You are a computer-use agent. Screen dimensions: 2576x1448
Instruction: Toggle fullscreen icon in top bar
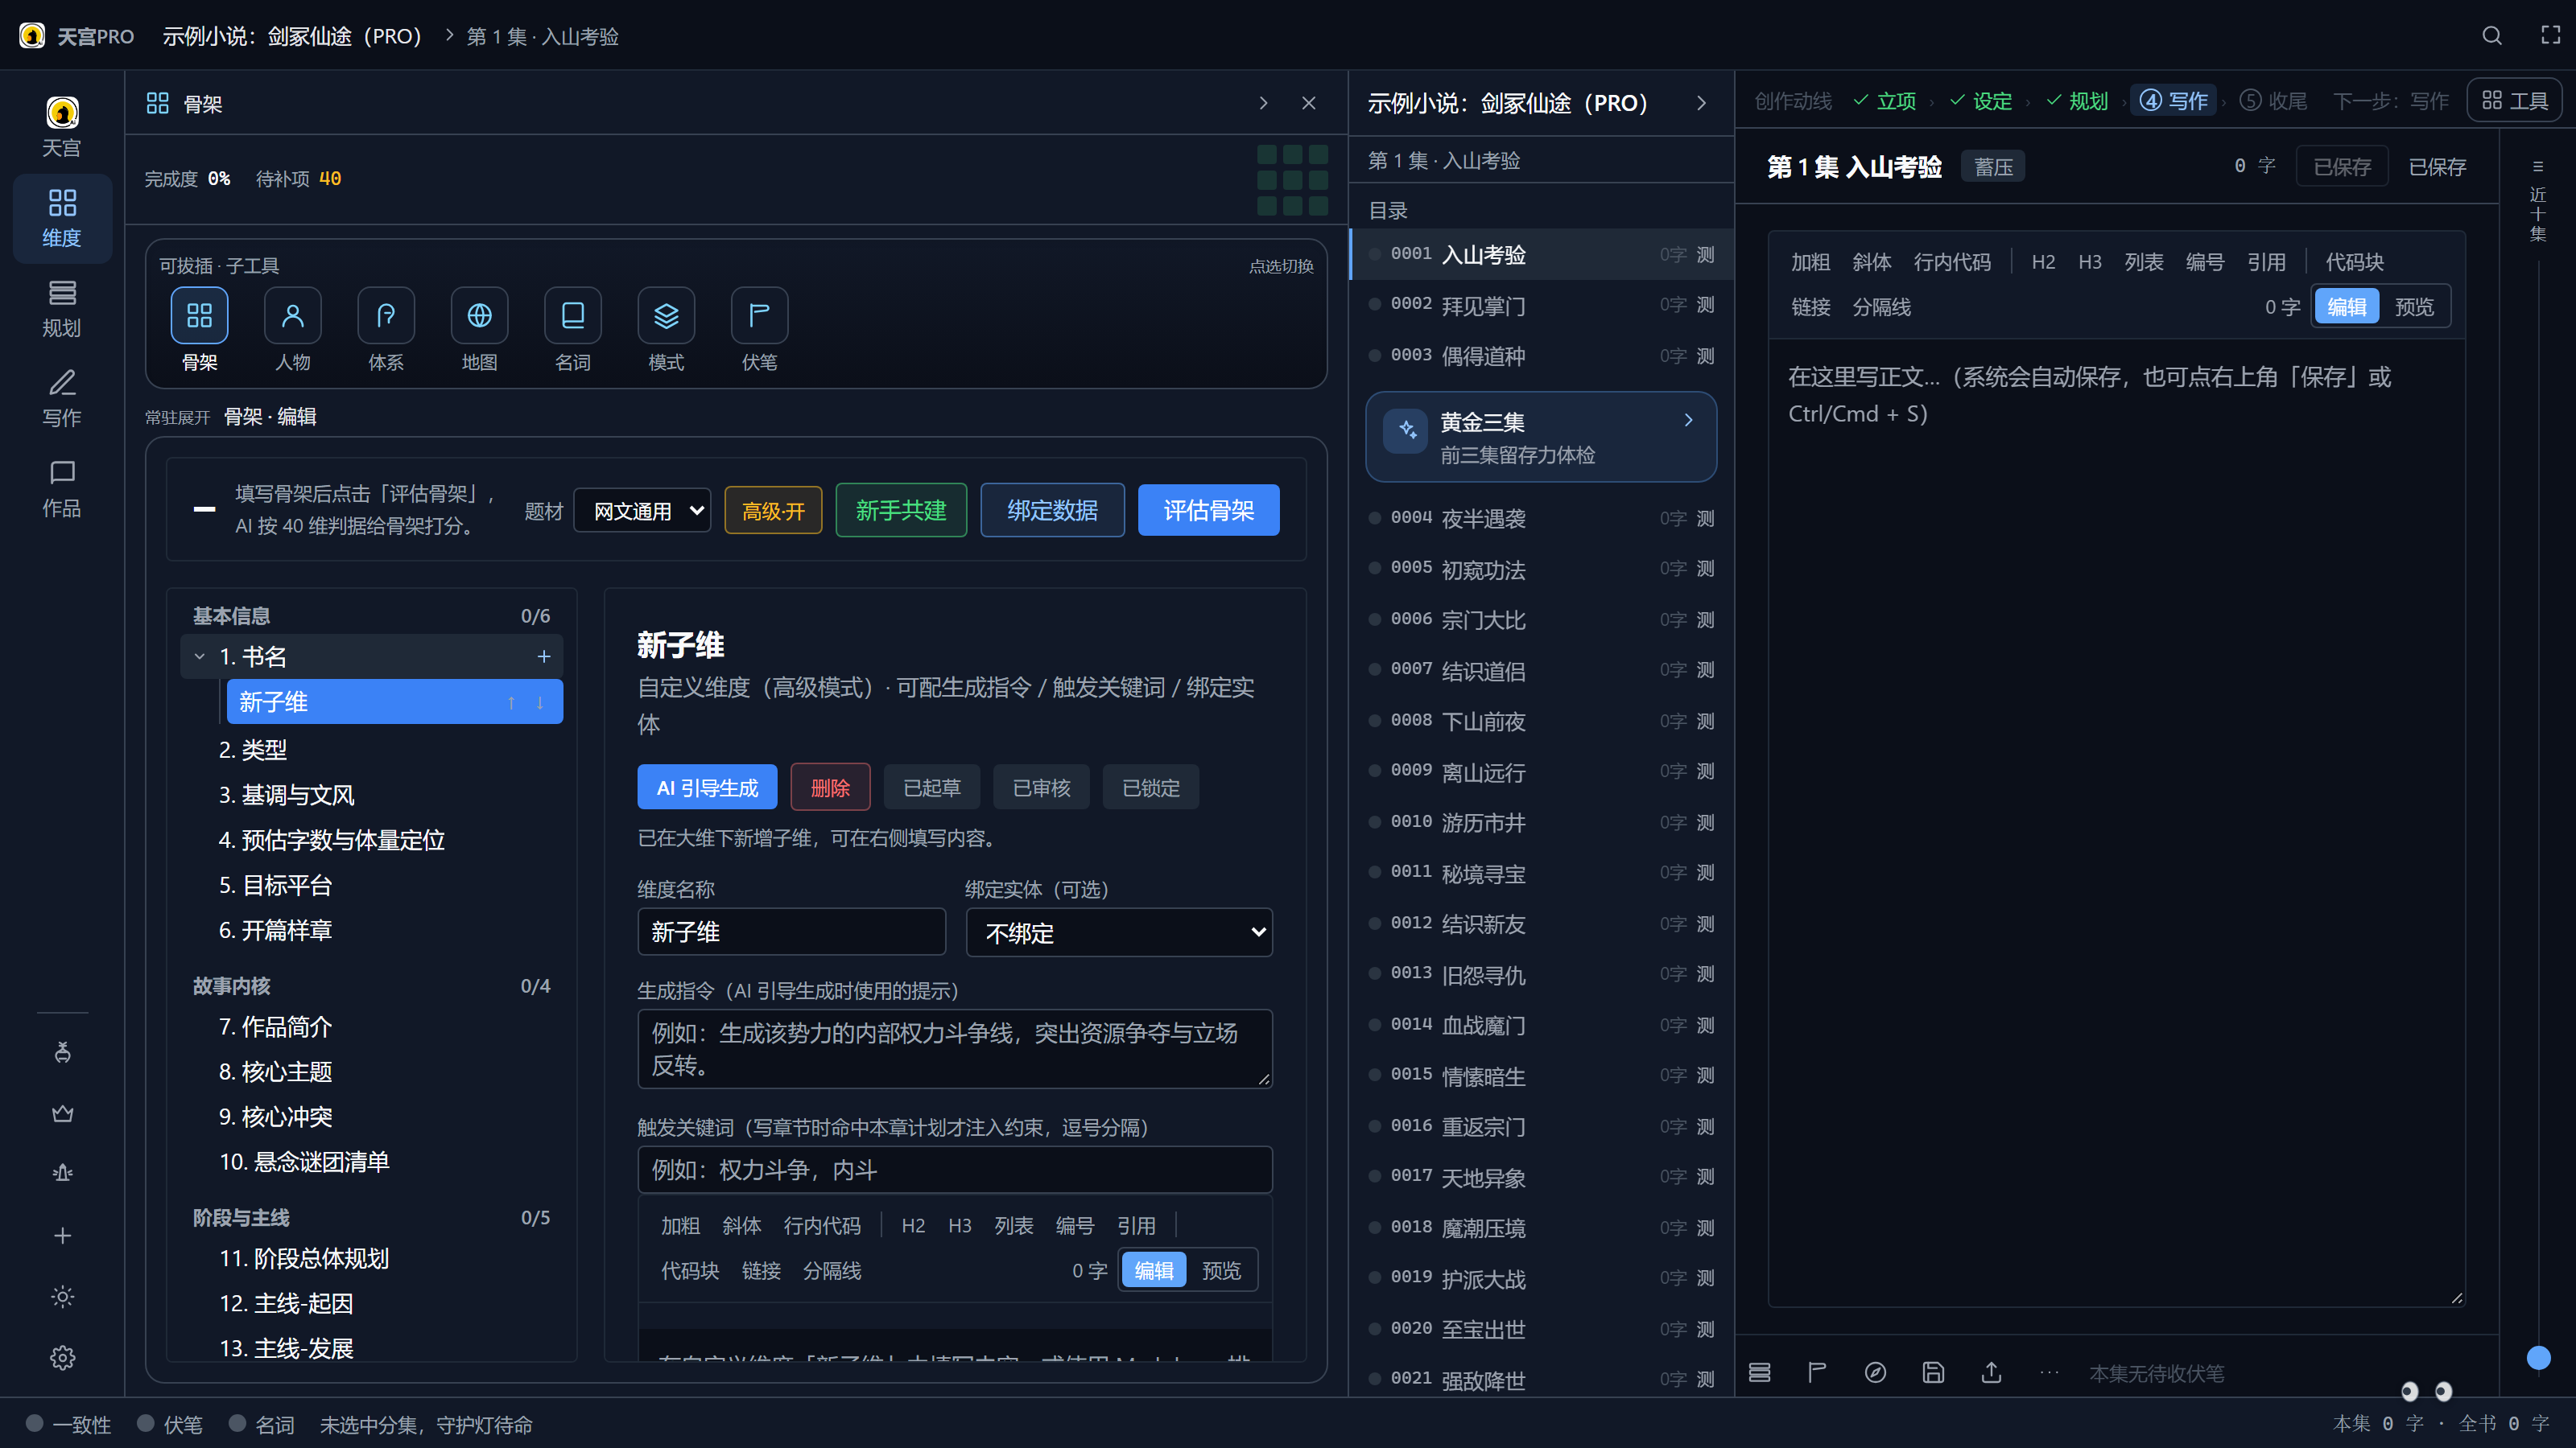click(x=2550, y=36)
